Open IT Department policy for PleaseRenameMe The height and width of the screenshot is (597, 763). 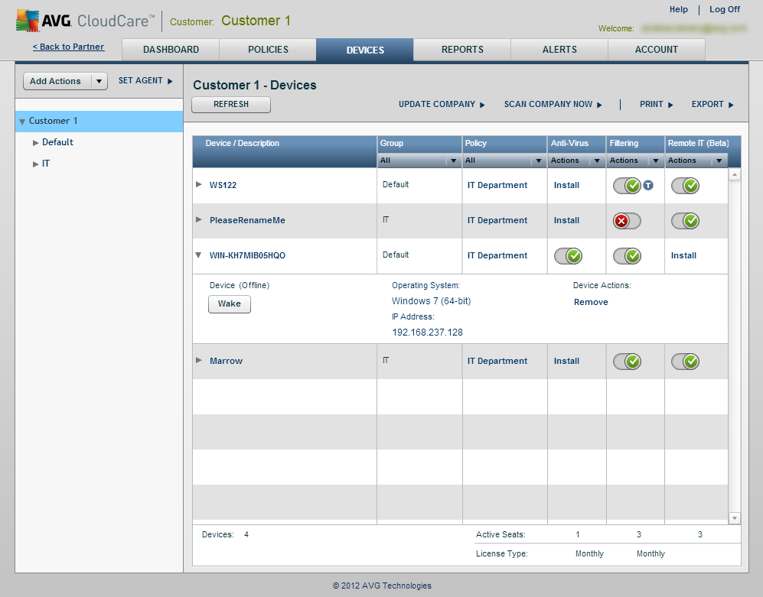(x=497, y=220)
